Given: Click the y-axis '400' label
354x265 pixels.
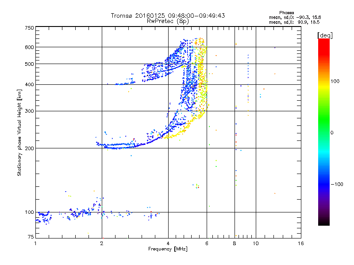Looking at the screenshot, I should [x=29, y=84].
